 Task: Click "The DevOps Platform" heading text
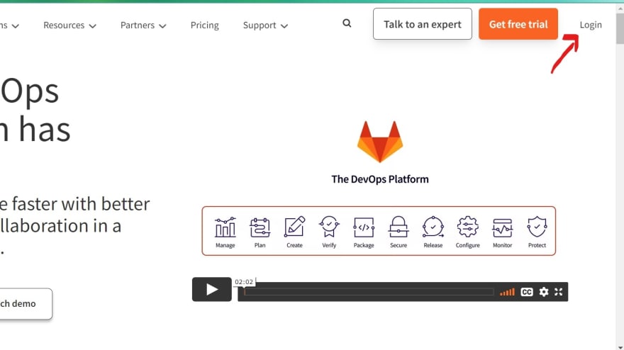click(x=380, y=179)
